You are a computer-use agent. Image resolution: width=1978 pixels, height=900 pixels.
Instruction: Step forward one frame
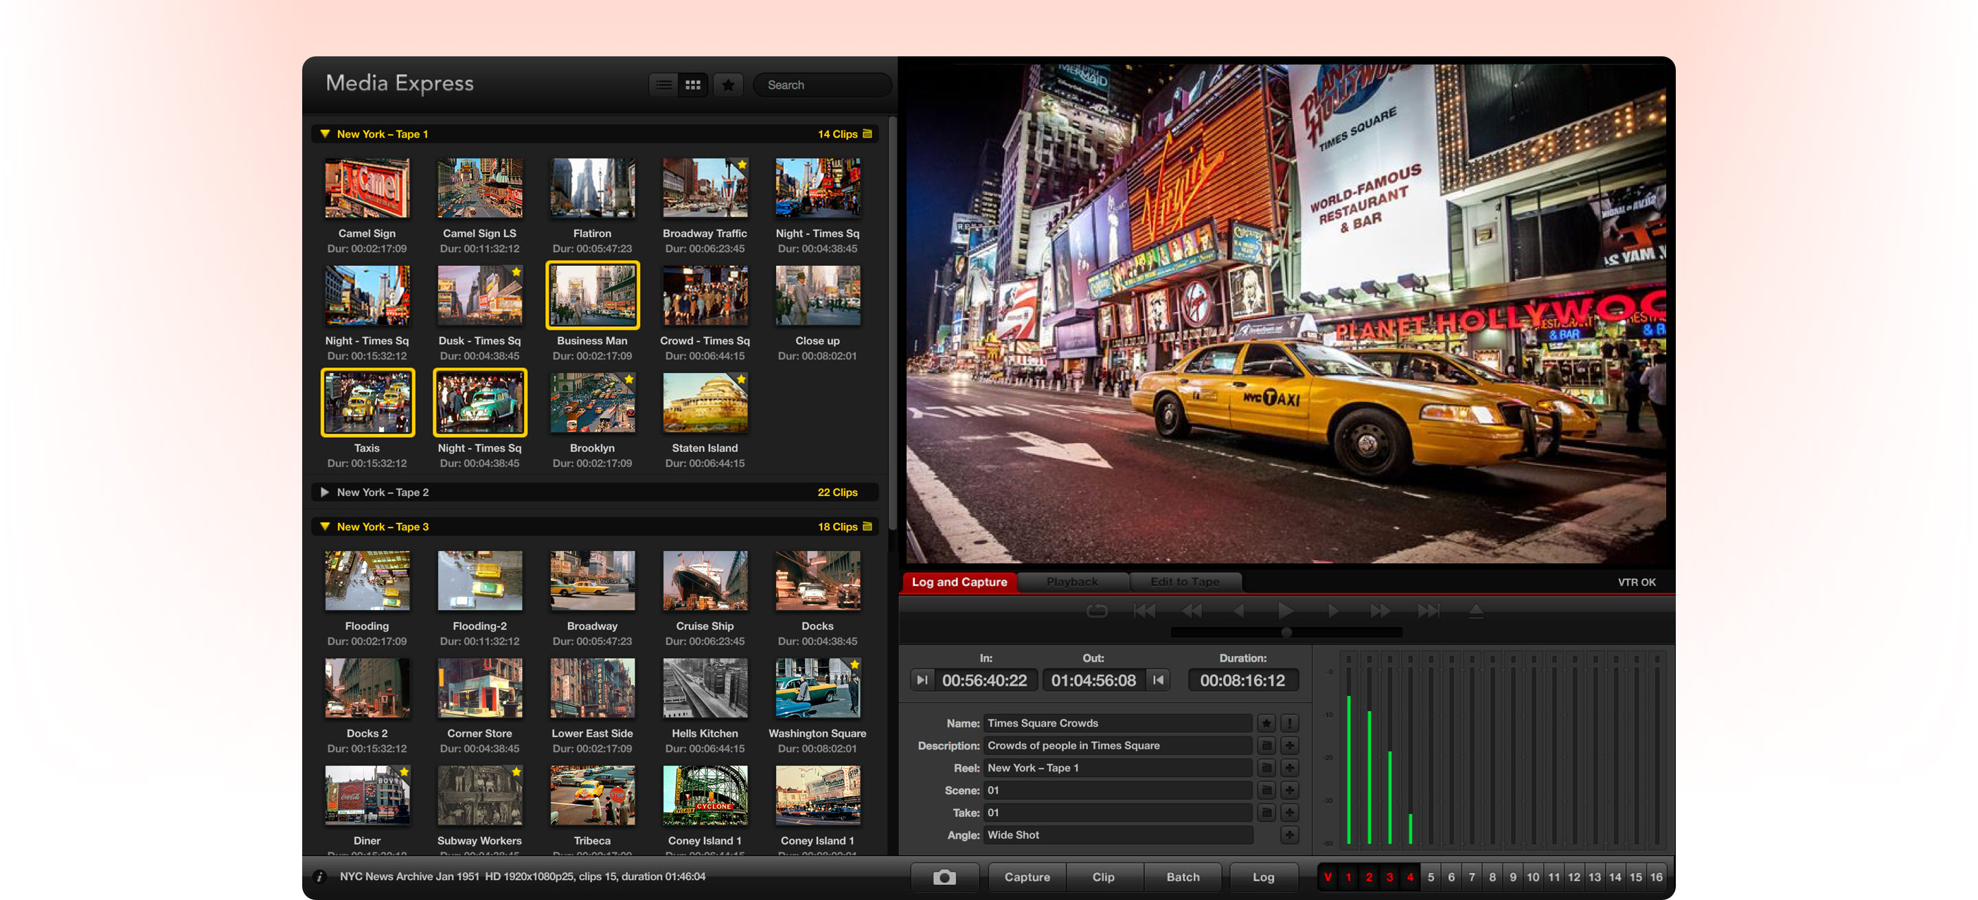click(1333, 611)
